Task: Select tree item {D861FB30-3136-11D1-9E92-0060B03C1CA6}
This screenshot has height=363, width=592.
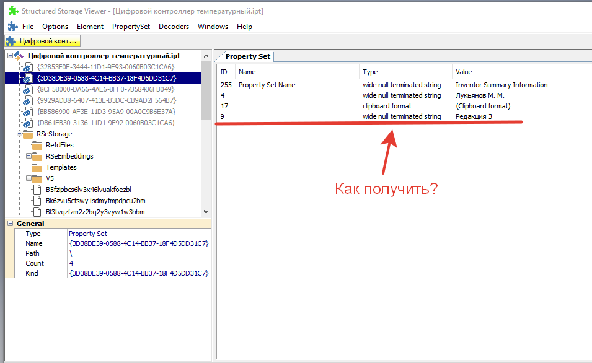Action: tap(106, 123)
